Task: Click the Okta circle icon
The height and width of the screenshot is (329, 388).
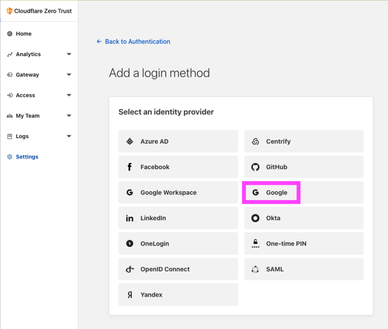Action: coord(255,218)
